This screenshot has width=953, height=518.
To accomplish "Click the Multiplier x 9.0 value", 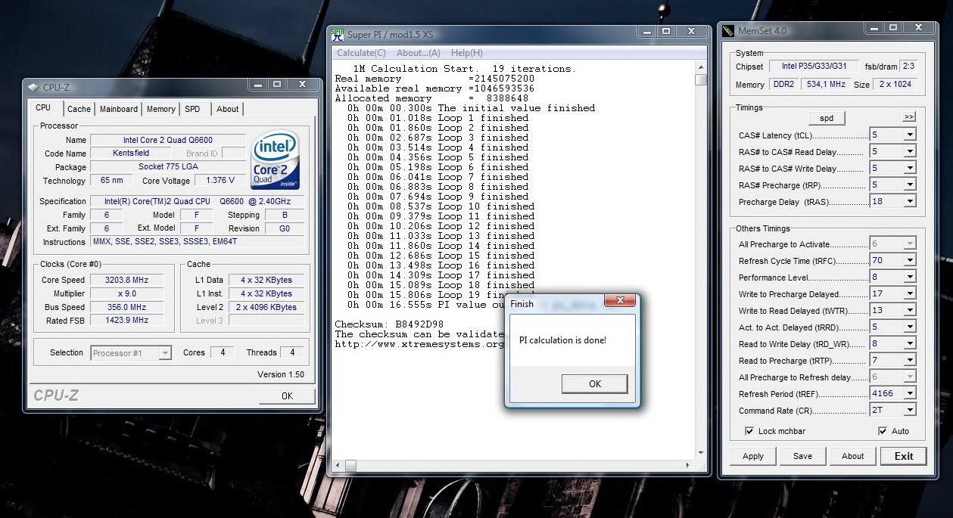I will click(126, 293).
